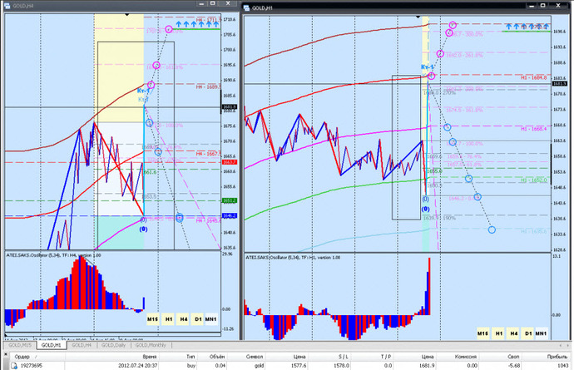The image size is (574, 370).
Task: Select the chart shift triangle in GOLD,H4
Action: coord(127,15)
